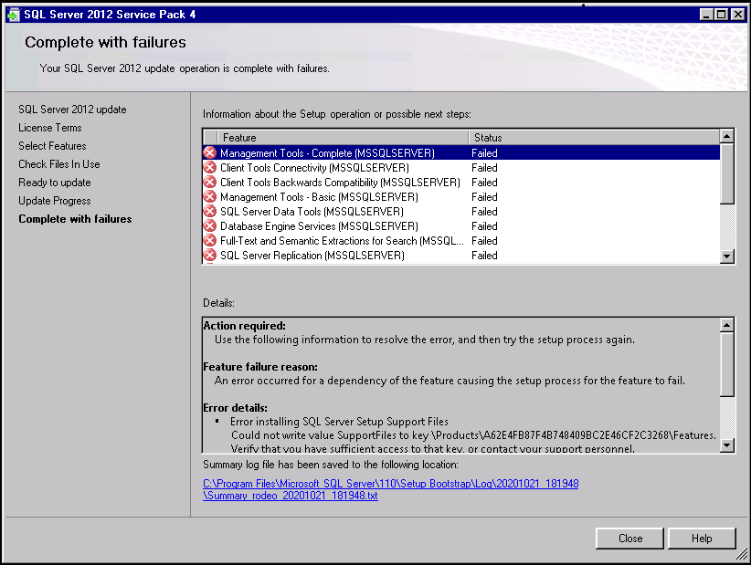
Task: Click the License Terms step
Action: [50, 128]
